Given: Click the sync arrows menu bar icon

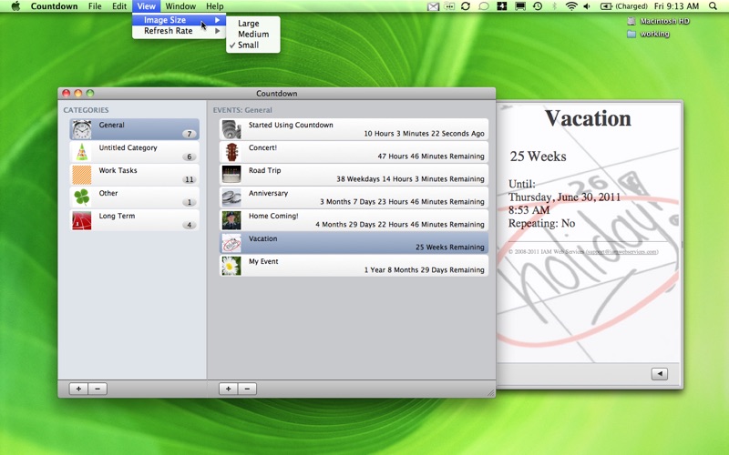Looking at the screenshot, I should [466, 6].
